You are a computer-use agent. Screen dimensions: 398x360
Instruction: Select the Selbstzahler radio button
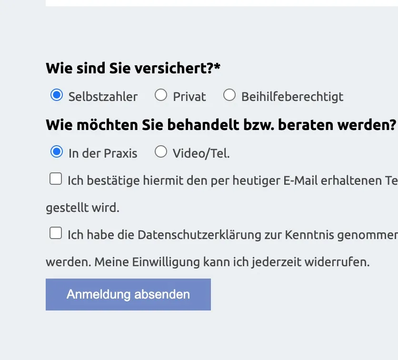pos(57,95)
